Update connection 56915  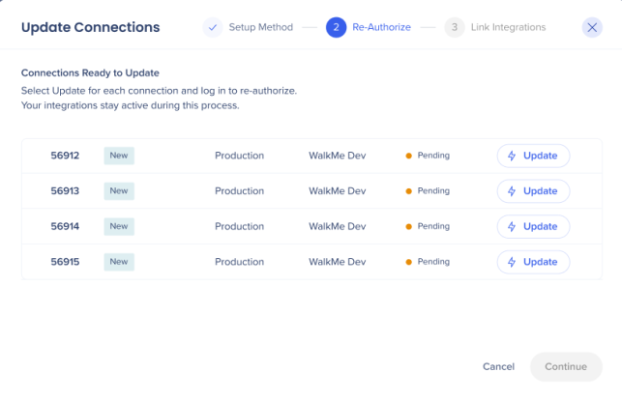(x=533, y=262)
